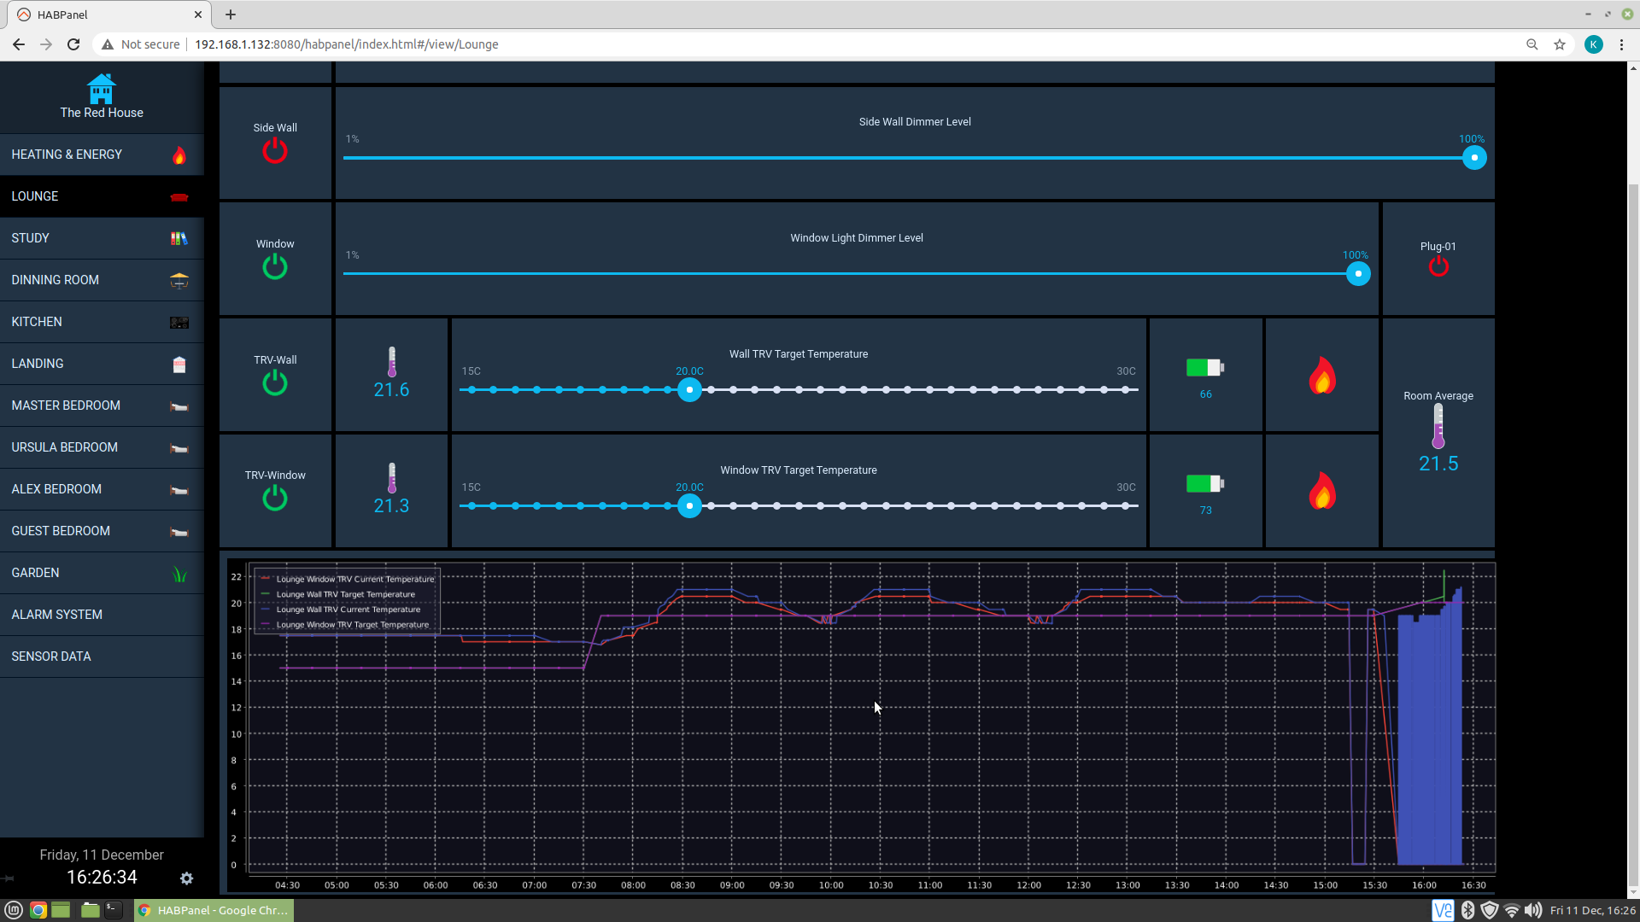Toggle TRV-Window power button
Viewport: 1640px width, 922px height.
(x=275, y=498)
